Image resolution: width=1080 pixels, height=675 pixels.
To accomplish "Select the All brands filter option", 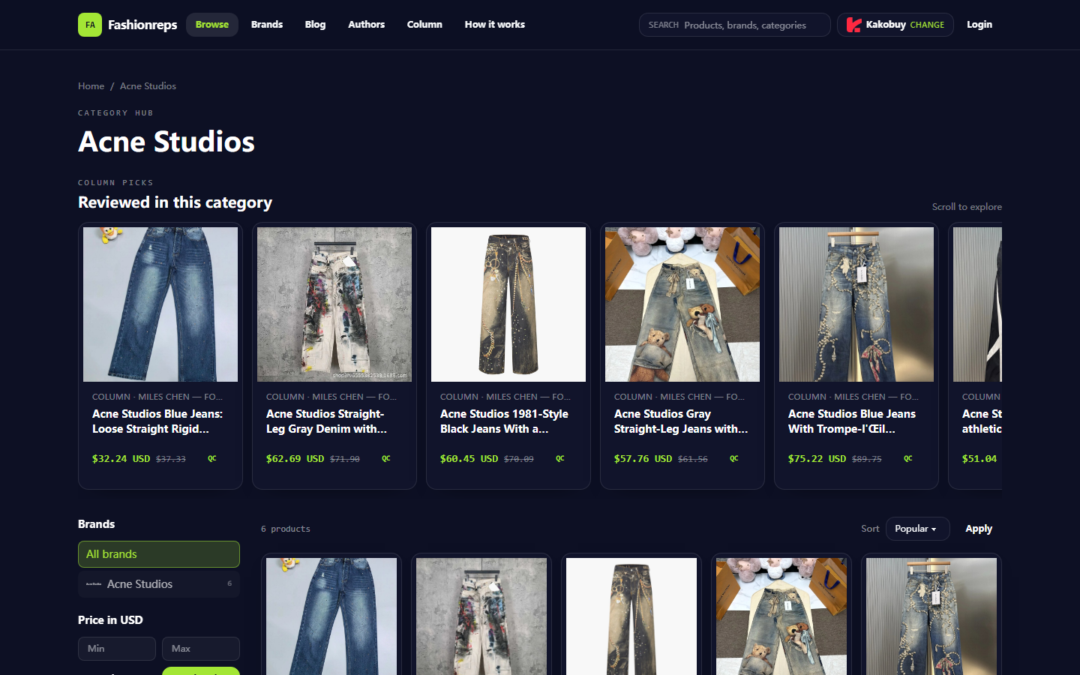I will pos(159,554).
